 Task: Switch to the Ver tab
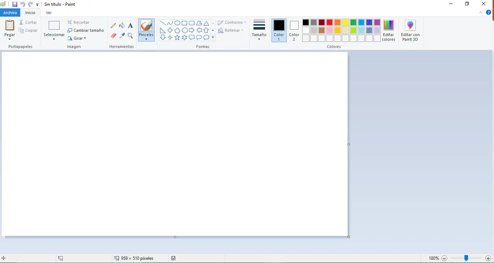[x=49, y=13]
